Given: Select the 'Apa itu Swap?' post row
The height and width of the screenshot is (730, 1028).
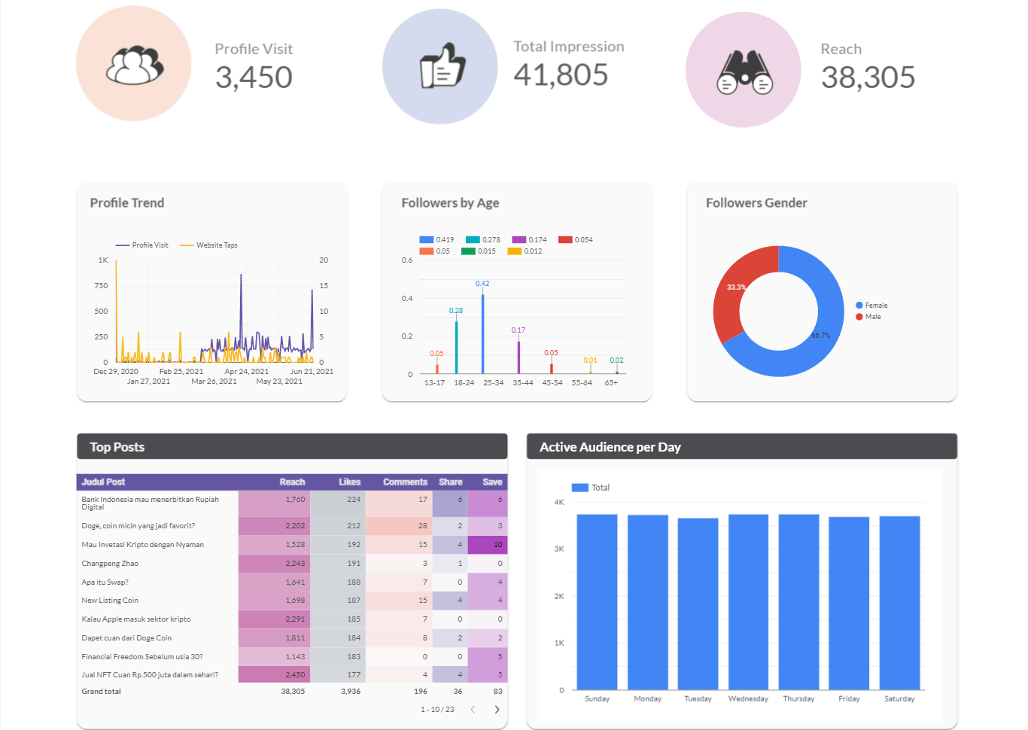Looking at the screenshot, I should (x=292, y=582).
